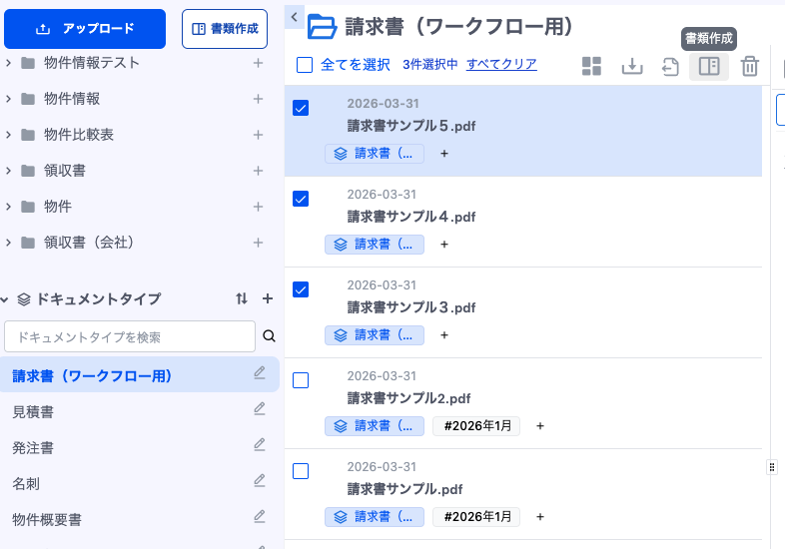Select the 発注書 document type
The height and width of the screenshot is (549, 785).
coord(33,448)
